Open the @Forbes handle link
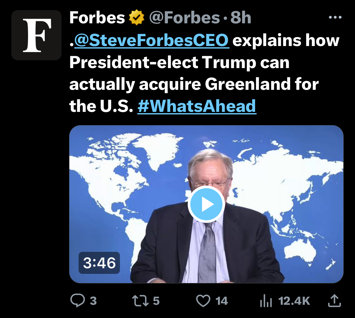The image size is (355, 318). coord(184,18)
